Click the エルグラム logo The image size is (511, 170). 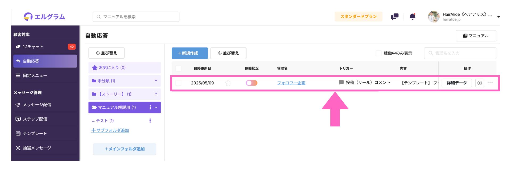[x=44, y=17]
